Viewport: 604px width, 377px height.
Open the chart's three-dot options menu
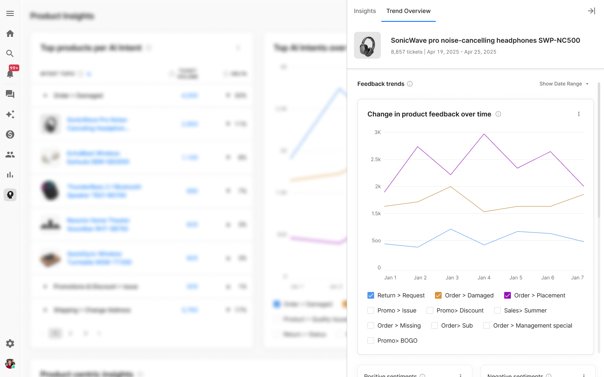579,114
